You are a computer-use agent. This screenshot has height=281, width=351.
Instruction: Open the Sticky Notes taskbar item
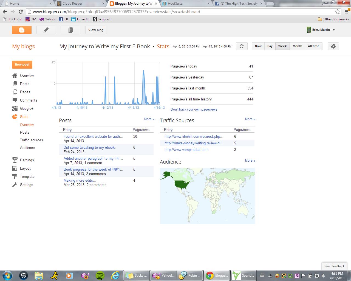pyautogui.click(x=136, y=275)
